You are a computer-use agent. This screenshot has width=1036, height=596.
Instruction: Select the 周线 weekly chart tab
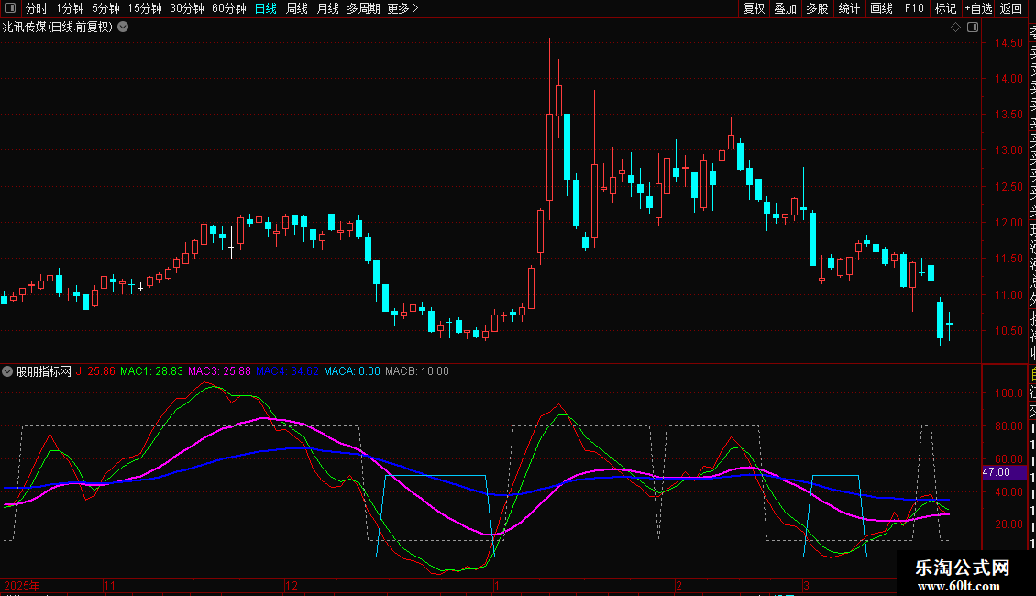(297, 8)
